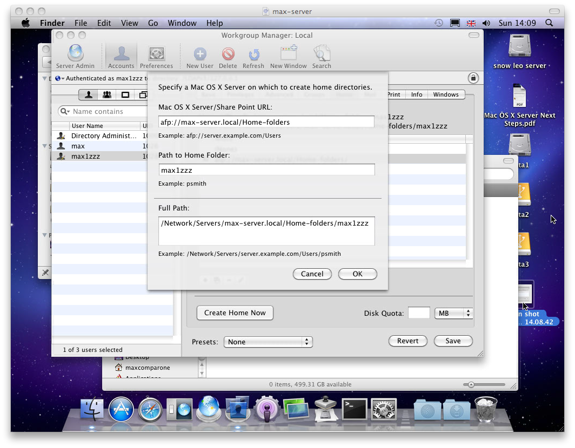Open the Go menu

click(153, 23)
